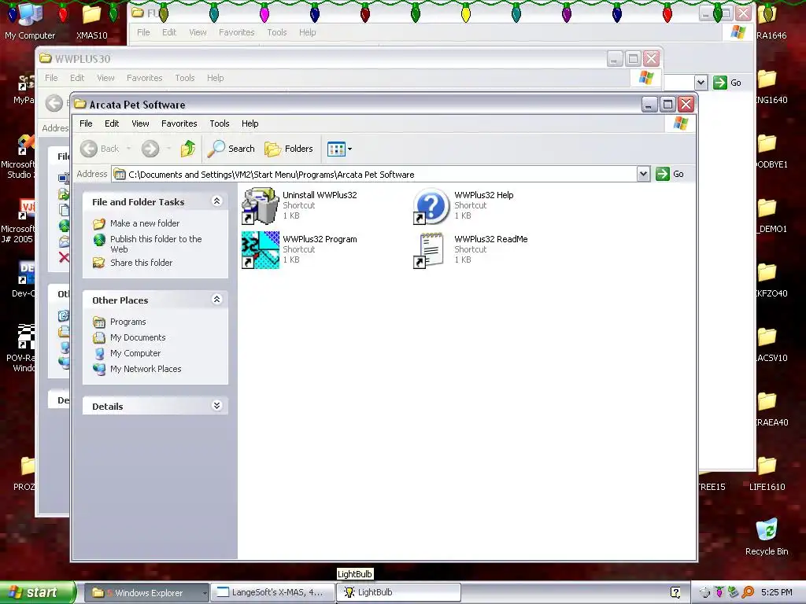Open Windows Explorer taskbar group
The height and width of the screenshot is (604, 806).
[146, 593]
